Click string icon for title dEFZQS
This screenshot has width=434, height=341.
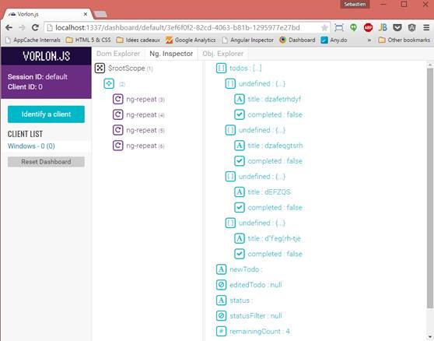tap(240, 192)
